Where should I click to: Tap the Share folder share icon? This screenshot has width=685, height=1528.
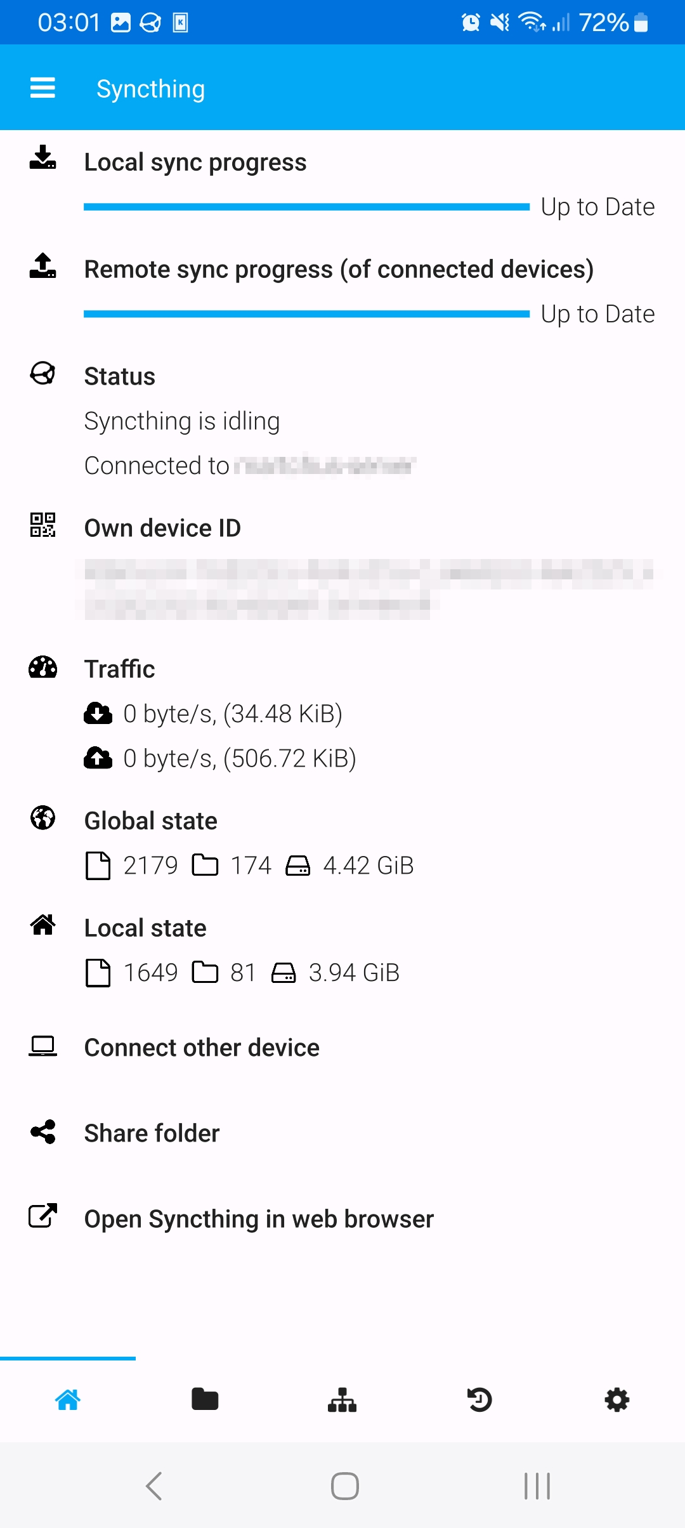pyautogui.click(x=42, y=1132)
